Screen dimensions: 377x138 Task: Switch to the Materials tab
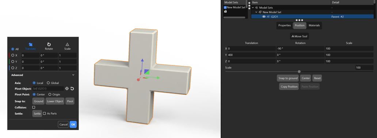314,25
